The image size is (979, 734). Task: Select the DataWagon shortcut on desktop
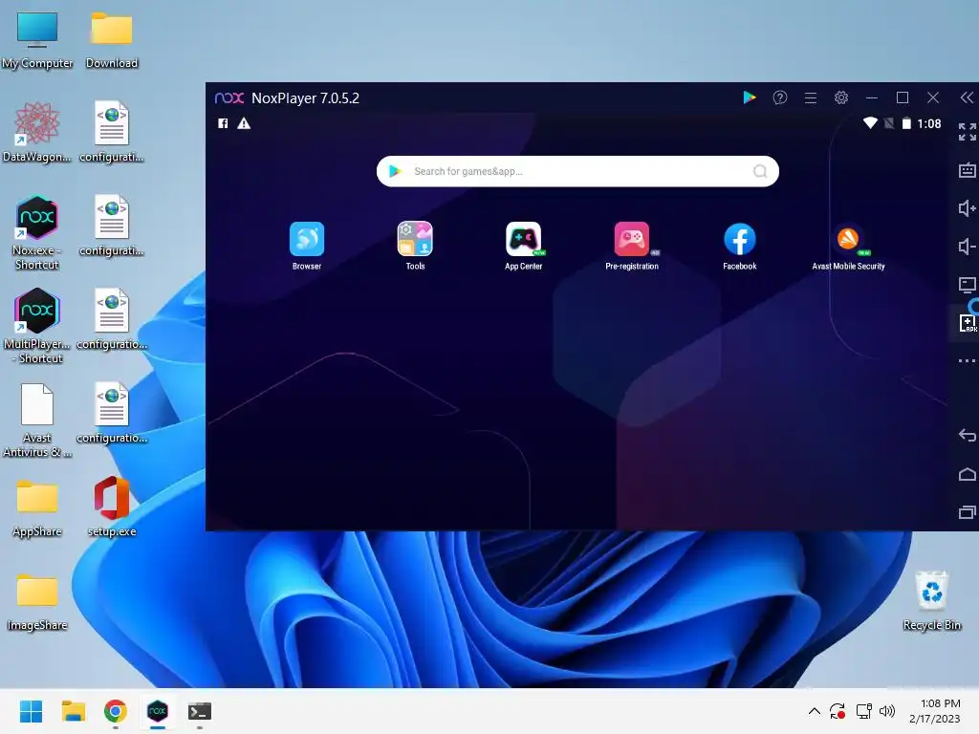[37, 132]
